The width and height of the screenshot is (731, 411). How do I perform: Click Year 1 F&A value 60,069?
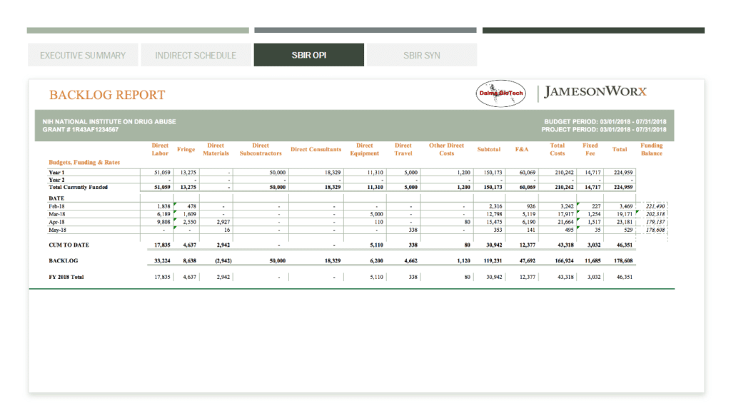528,173
